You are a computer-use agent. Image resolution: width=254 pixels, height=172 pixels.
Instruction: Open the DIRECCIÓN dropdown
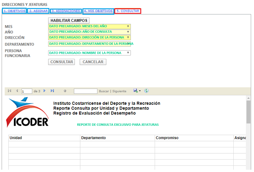click(90, 37)
